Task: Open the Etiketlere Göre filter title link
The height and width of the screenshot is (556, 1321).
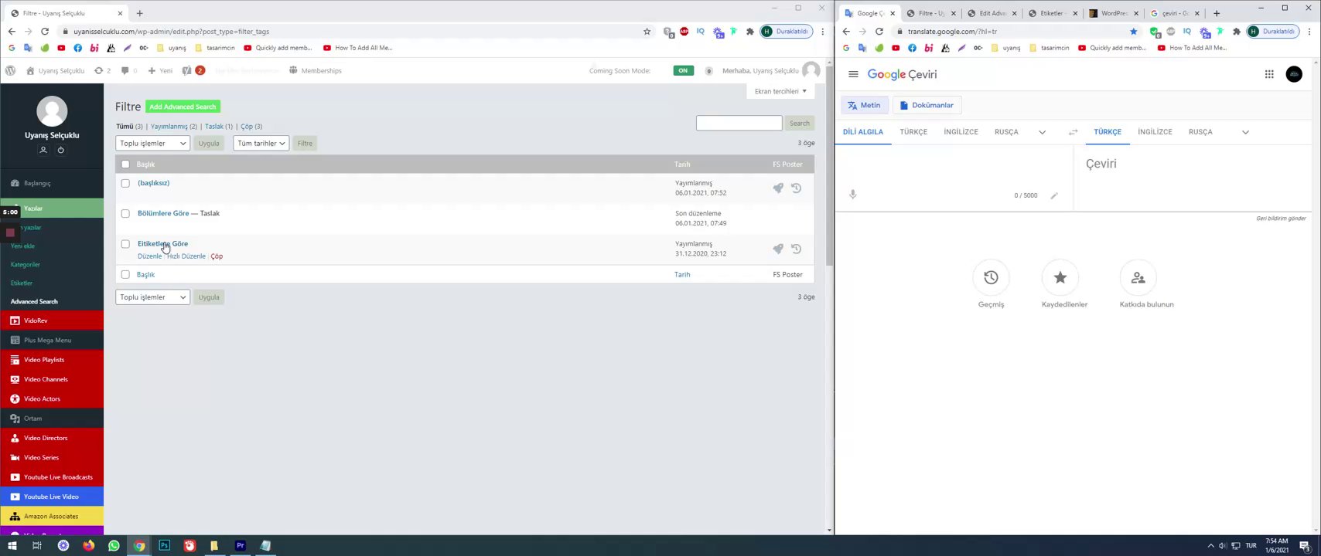Action: (162, 244)
